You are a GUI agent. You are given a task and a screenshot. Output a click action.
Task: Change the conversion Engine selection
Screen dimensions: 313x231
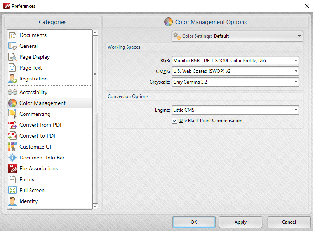pyautogui.click(x=296, y=110)
